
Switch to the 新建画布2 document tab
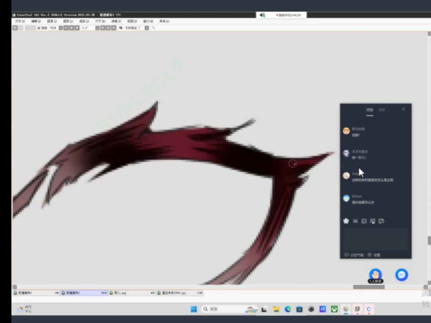[x=84, y=293]
